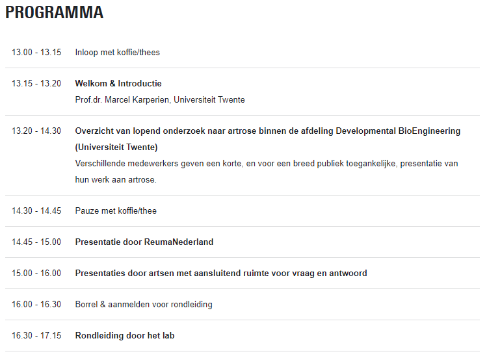The image size is (487, 356).
Task: Click Inloop met koffie/thees text
Action: (x=118, y=52)
